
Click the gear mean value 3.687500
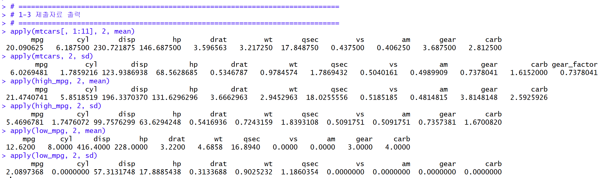coord(439,48)
